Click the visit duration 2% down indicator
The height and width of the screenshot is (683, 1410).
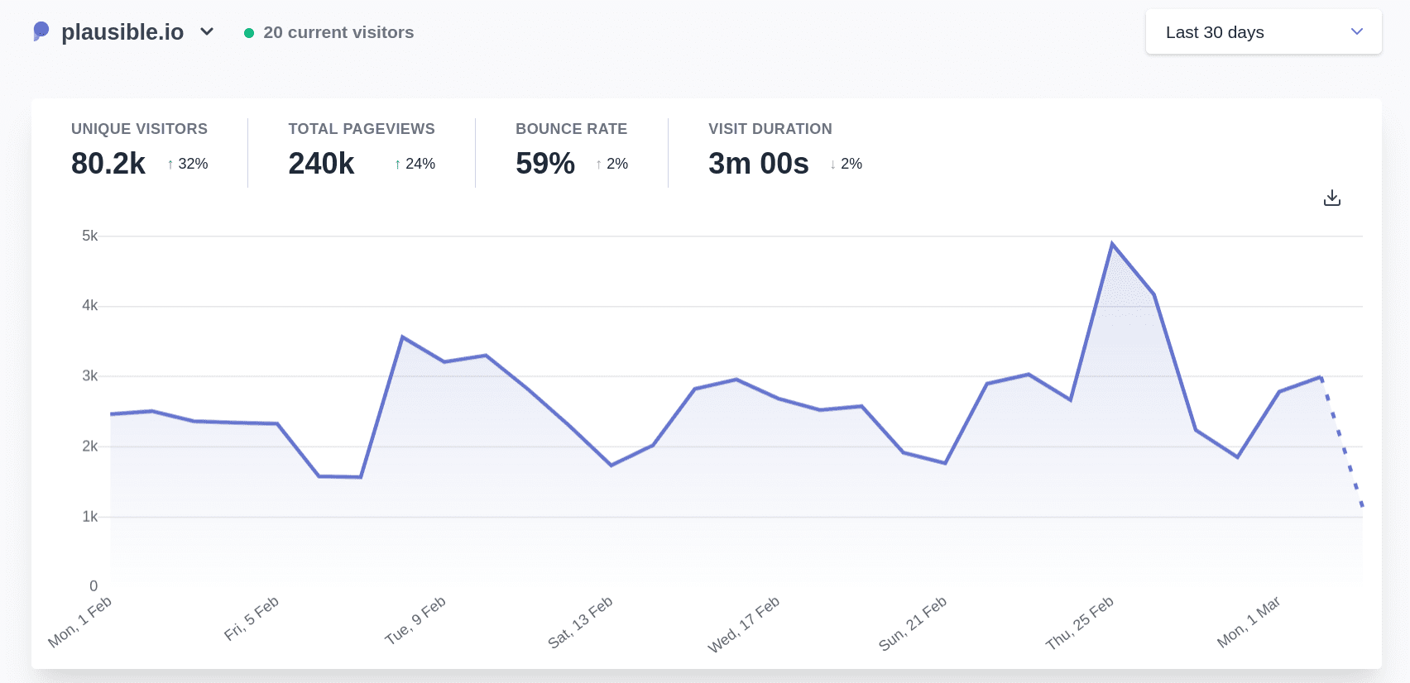pyautogui.click(x=846, y=164)
